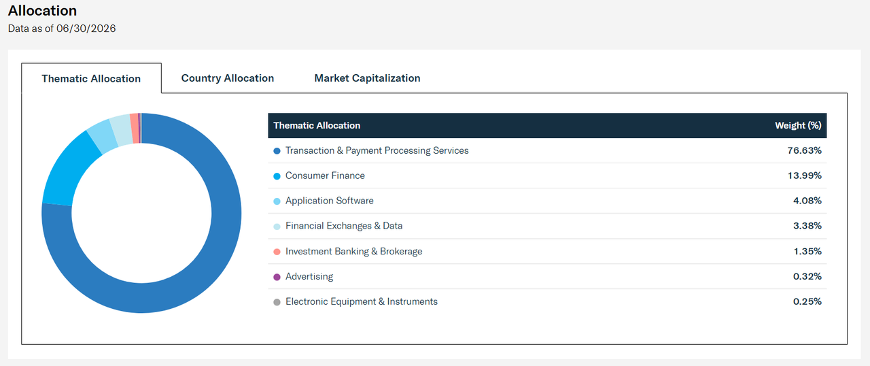Click the Transaction & Payment Processing legend dot

pos(277,151)
